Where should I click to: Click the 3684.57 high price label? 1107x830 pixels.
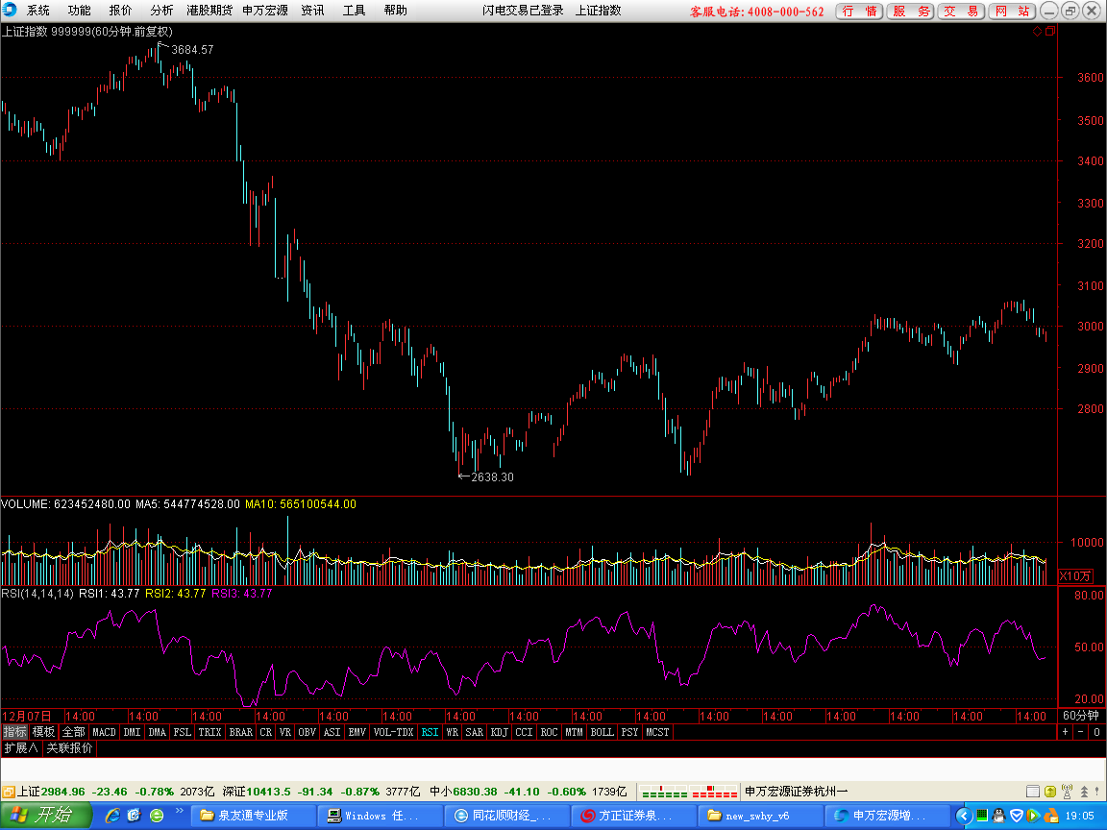[x=192, y=49]
